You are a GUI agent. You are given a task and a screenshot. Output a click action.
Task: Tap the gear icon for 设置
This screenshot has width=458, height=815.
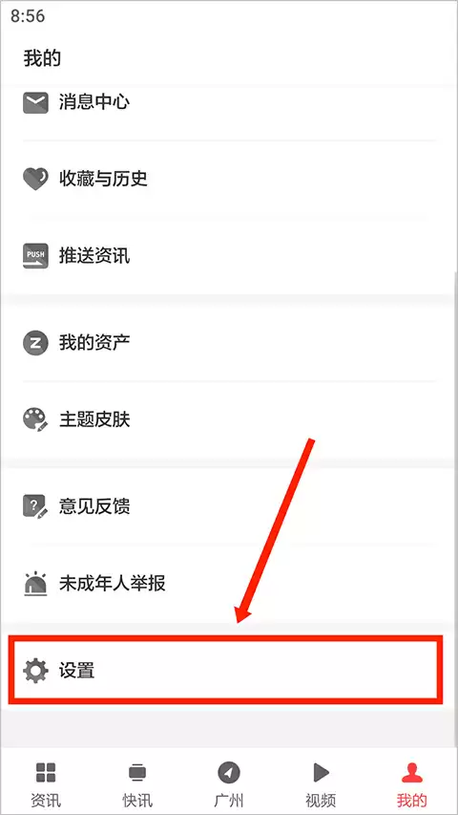tap(35, 670)
